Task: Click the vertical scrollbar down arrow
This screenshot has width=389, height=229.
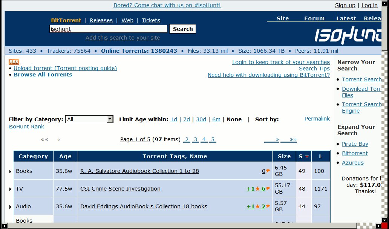Action: click(384, 220)
